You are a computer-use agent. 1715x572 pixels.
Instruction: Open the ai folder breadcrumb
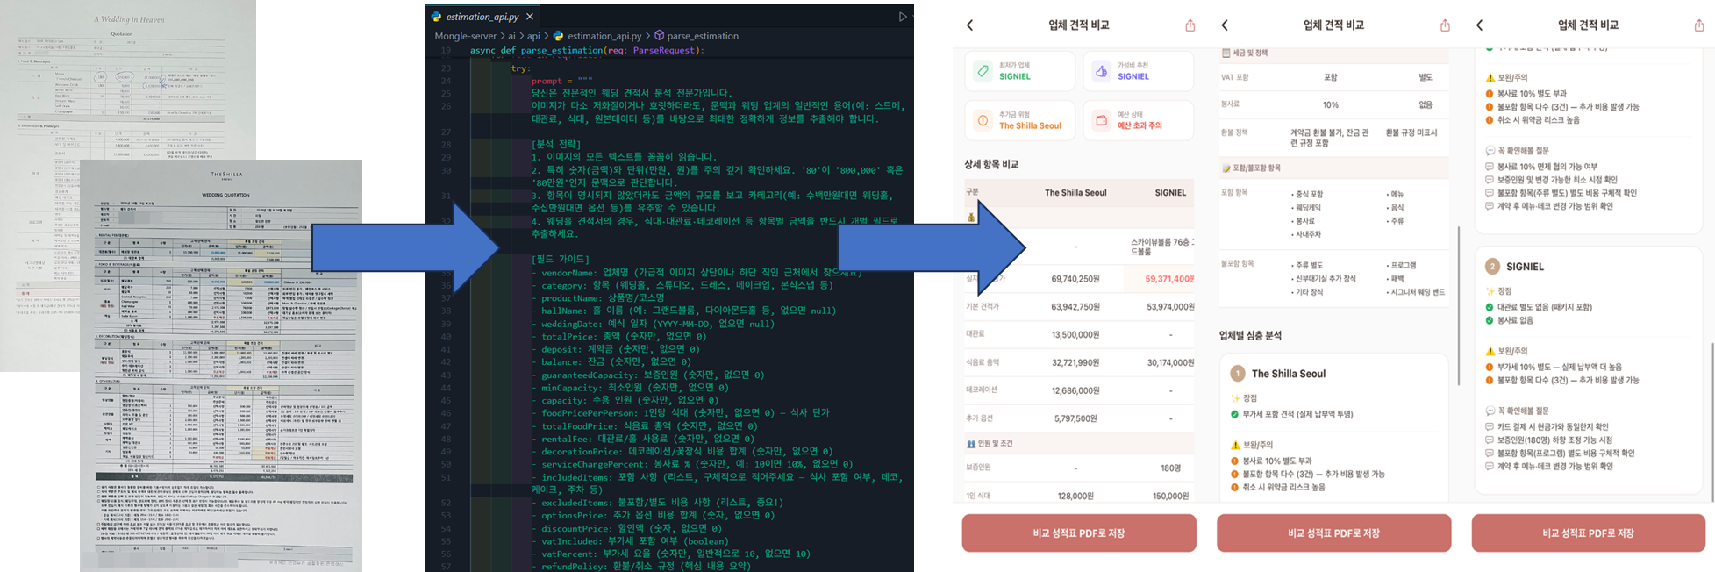[512, 36]
